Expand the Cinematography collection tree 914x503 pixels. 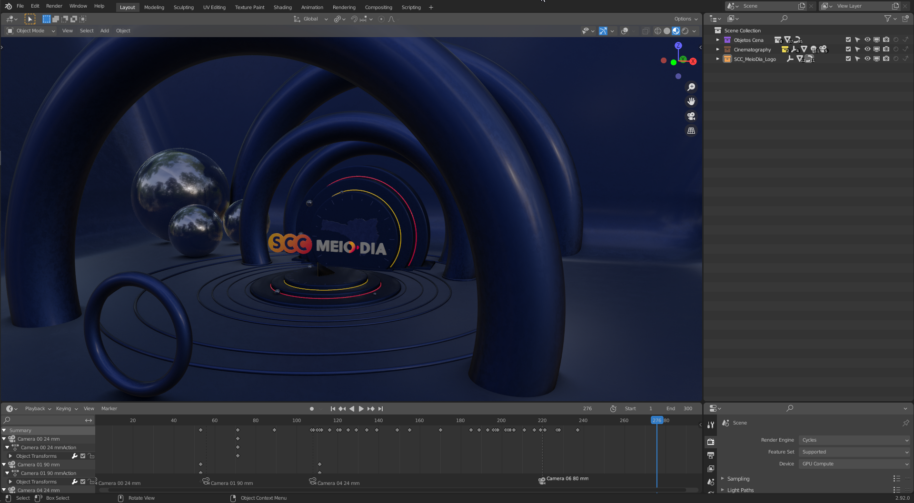pyautogui.click(x=718, y=49)
